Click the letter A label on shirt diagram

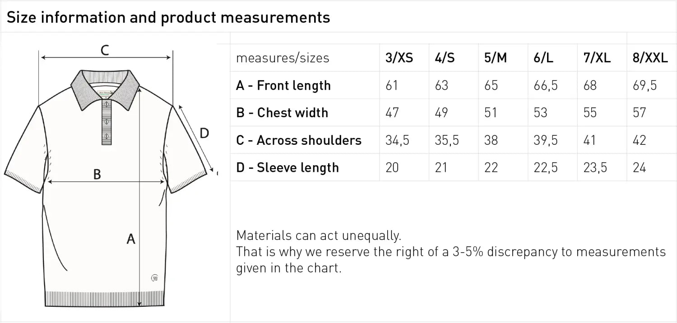click(x=131, y=239)
